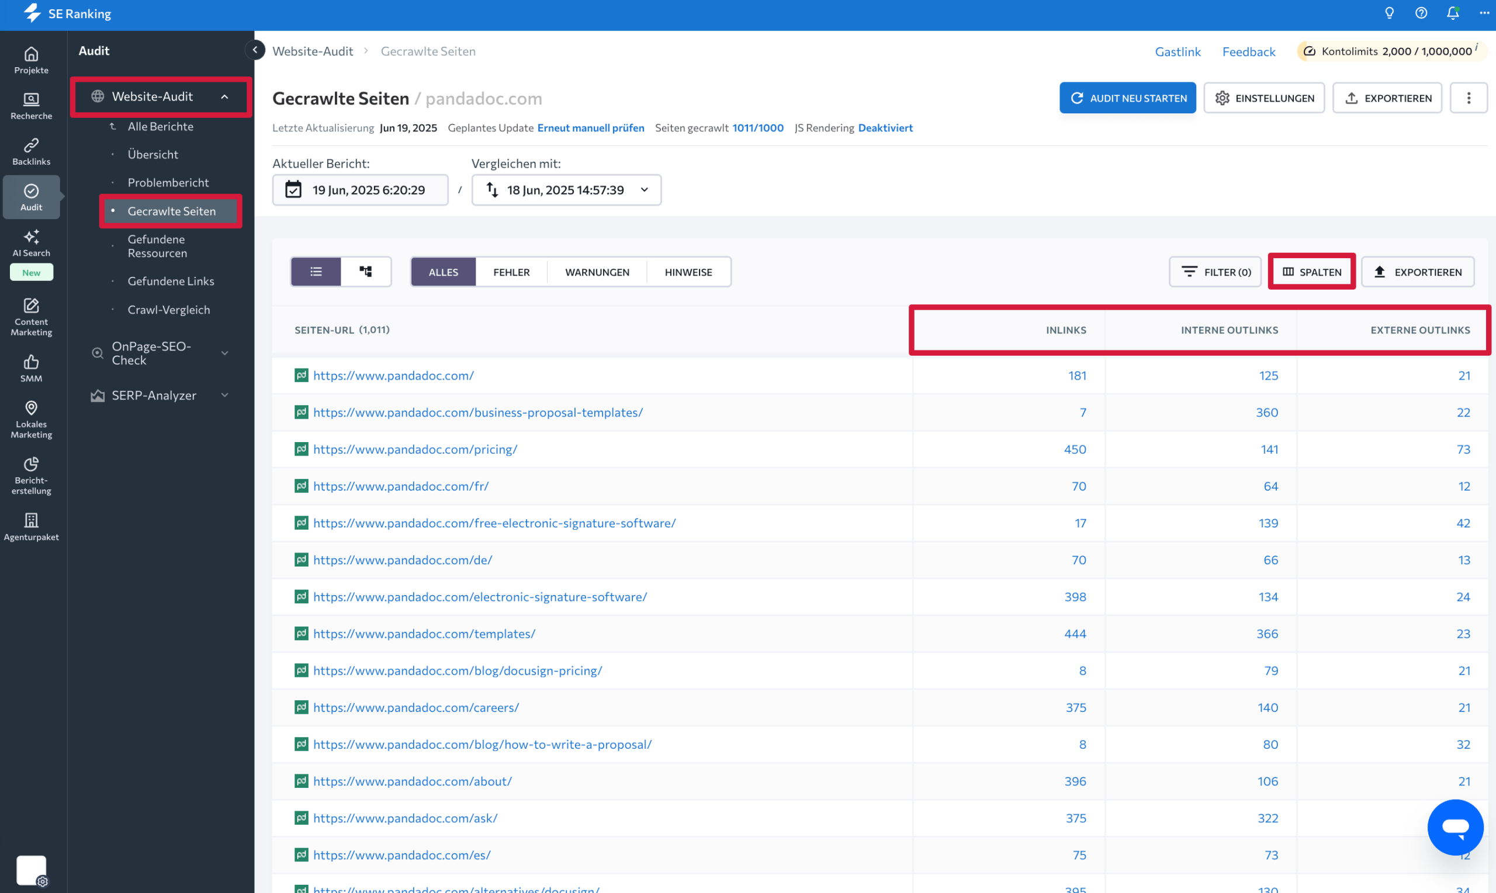Viewport: 1496px width, 893px height.
Task: Open EINSTELLUNGEN button
Action: (1264, 98)
